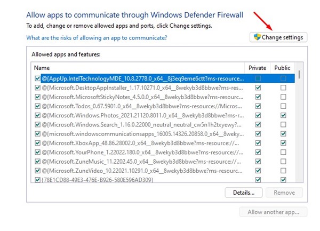Screen dimensions: 320x231
Task: Select the {78E1CD88-49E3-476E-B926-580E596AD309} entry
Action: pyautogui.click(x=98, y=180)
